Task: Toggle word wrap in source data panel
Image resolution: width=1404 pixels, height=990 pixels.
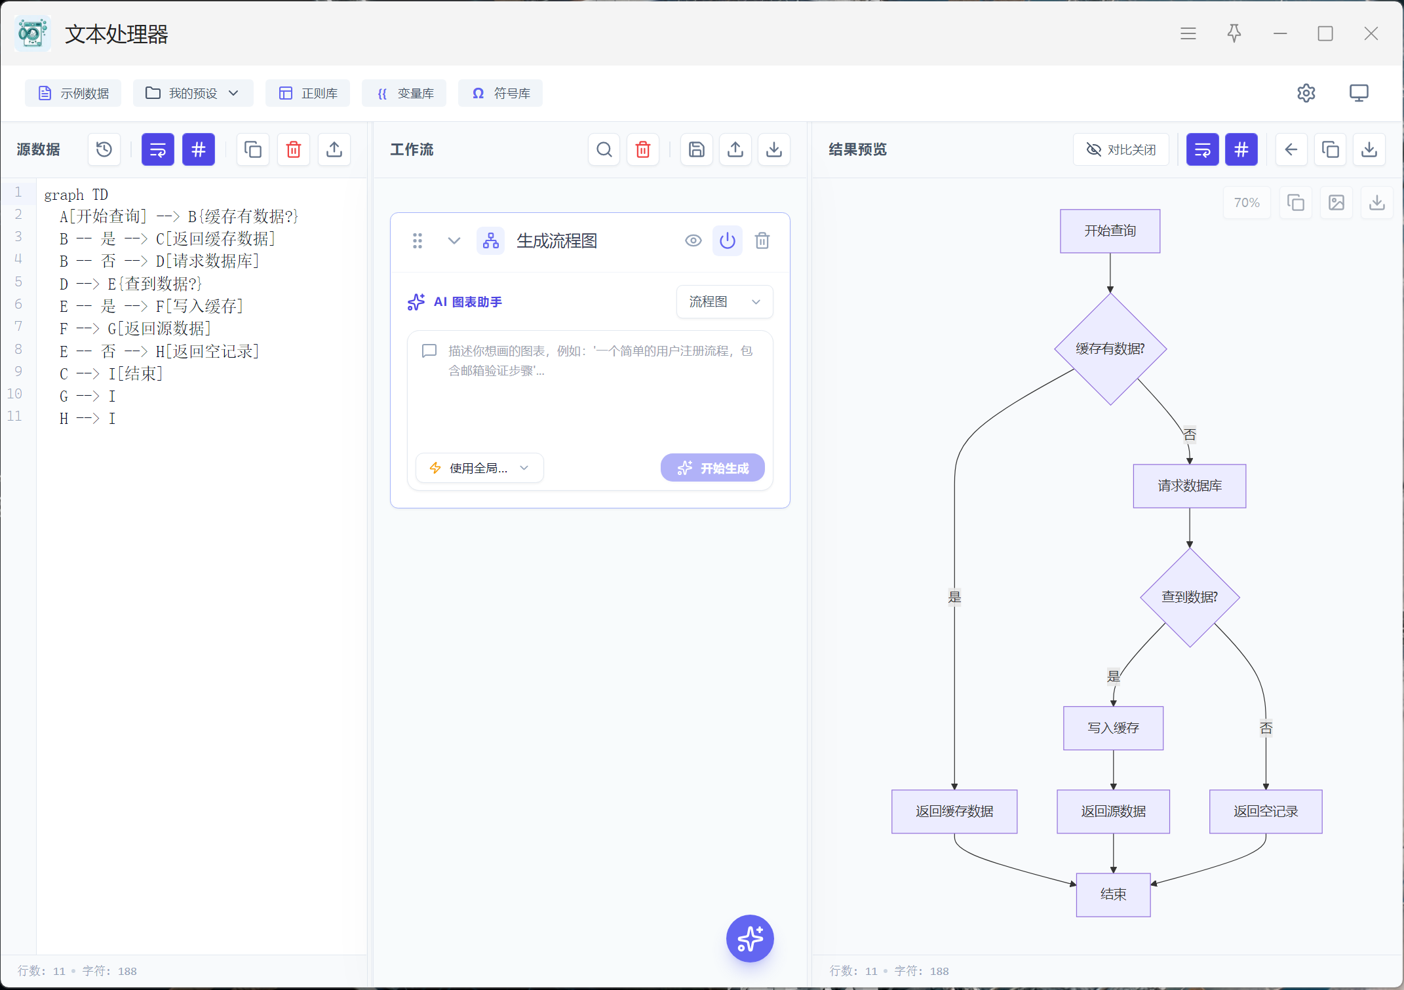Action: click(x=158, y=149)
